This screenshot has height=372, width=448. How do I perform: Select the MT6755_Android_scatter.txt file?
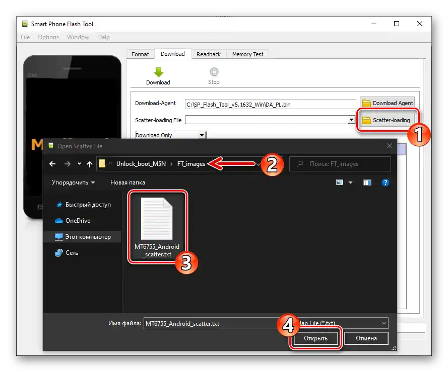click(157, 227)
